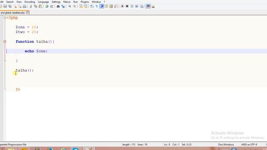The width and height of the screenshot is (267, 150).
Task: Toggle the Word Wrap toolbar icon
Action: (92, 6)
